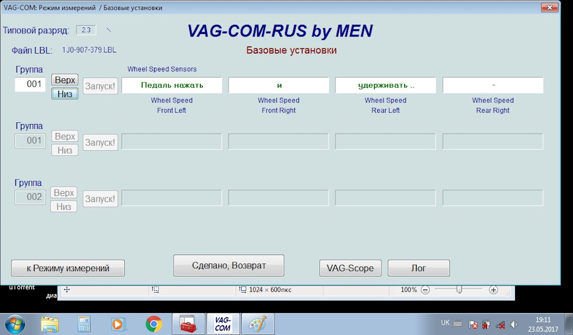Click the value field showing a dash
Viewport: 573px width, 335px height.
point(493,85)
